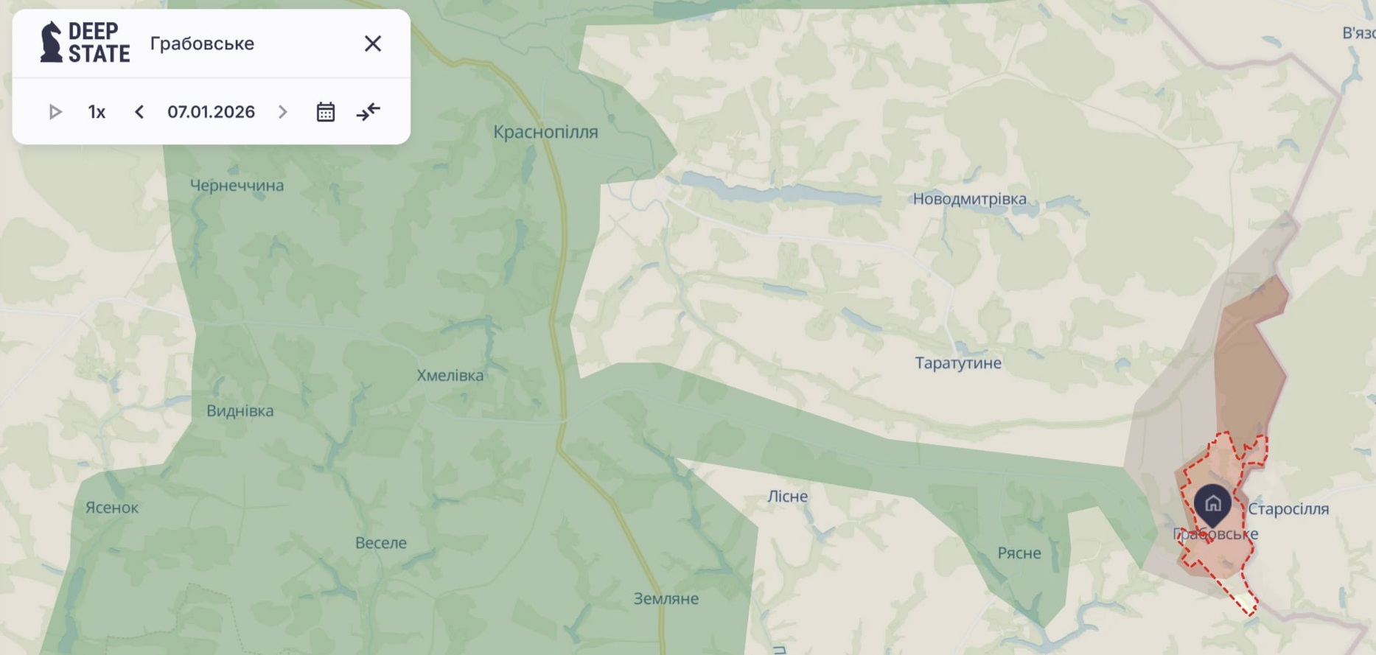Screen dimensions: 1376x655
Task: Click the red occupied zone north of Грабовське
Action: (x=1249, y=361)
